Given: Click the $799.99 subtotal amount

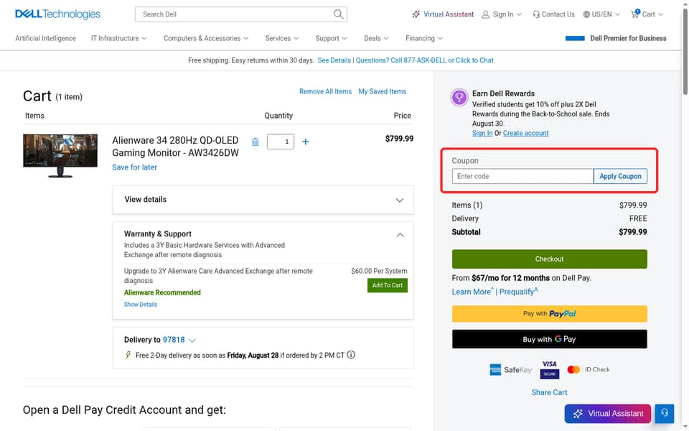Looking at the screenshot, I should (633, 232).
